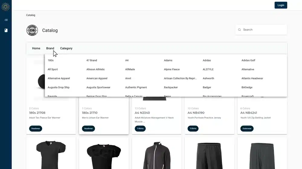Select A4 brand
The height and width of the screenshot is (169, 302).
[127, 60]
